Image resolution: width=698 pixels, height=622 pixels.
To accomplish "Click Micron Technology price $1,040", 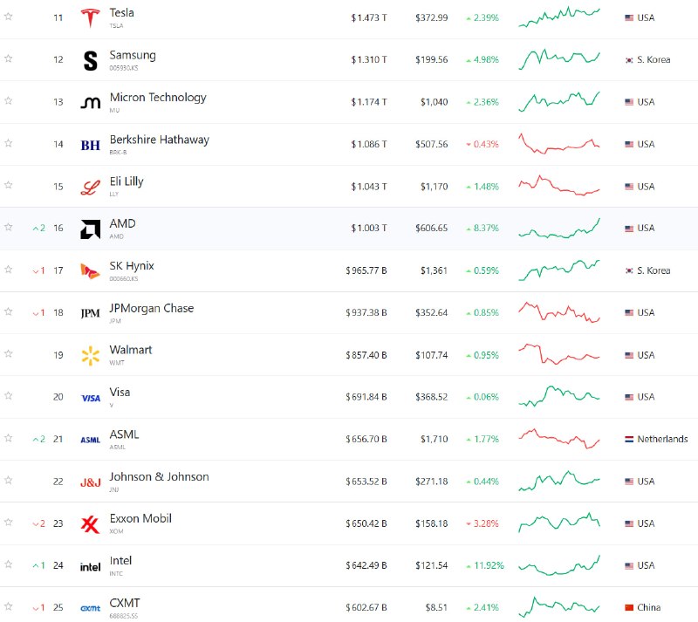I will (434, 102).
